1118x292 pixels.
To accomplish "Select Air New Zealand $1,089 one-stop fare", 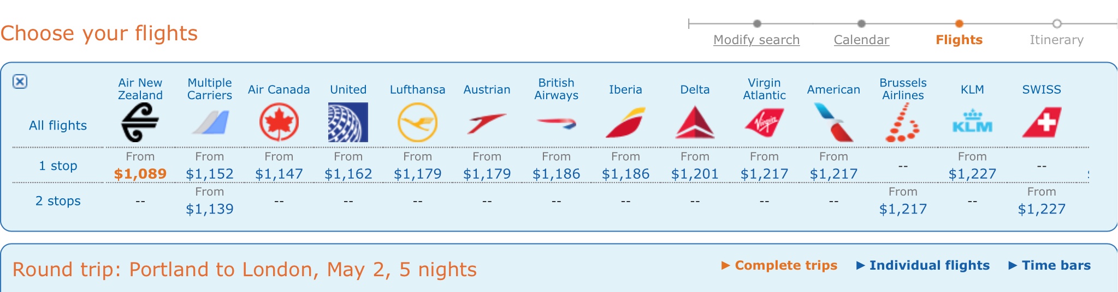I will (140, 174).
